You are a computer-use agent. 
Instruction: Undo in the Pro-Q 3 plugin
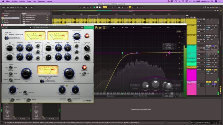(x=114, y=27)
